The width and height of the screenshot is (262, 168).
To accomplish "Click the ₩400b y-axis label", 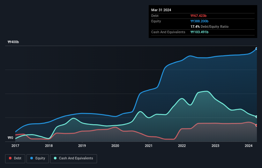I will [x=13, y=42].
